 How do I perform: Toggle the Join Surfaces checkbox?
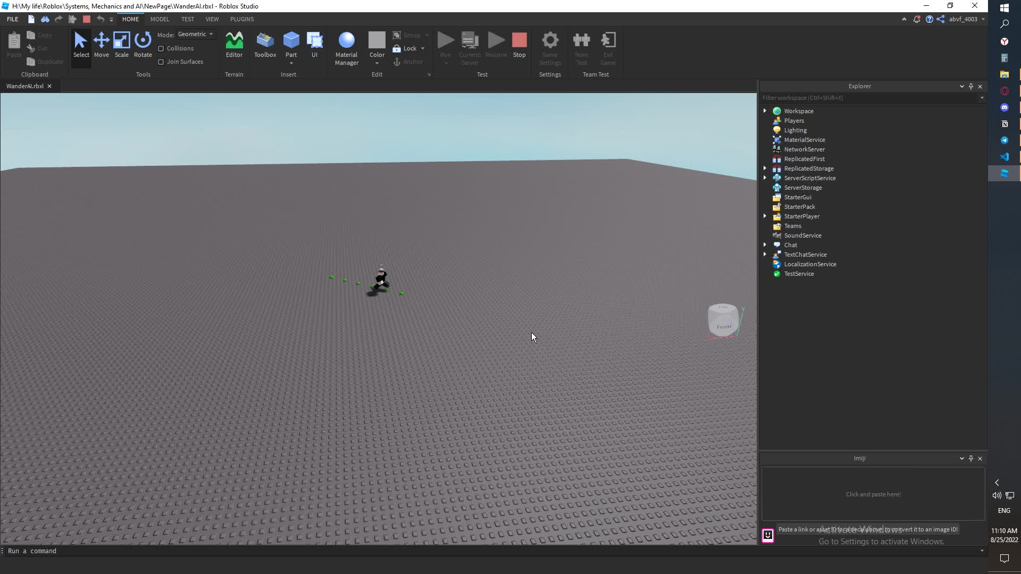coord(161,62)
